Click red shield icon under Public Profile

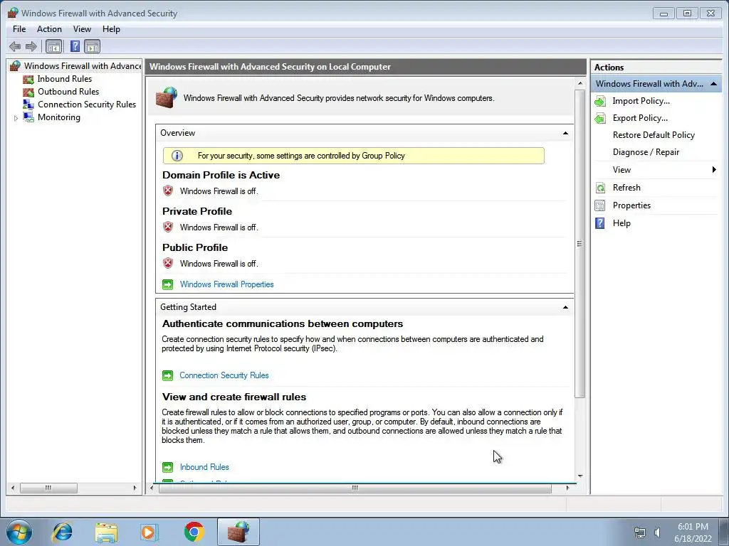(x=168, y=263)
